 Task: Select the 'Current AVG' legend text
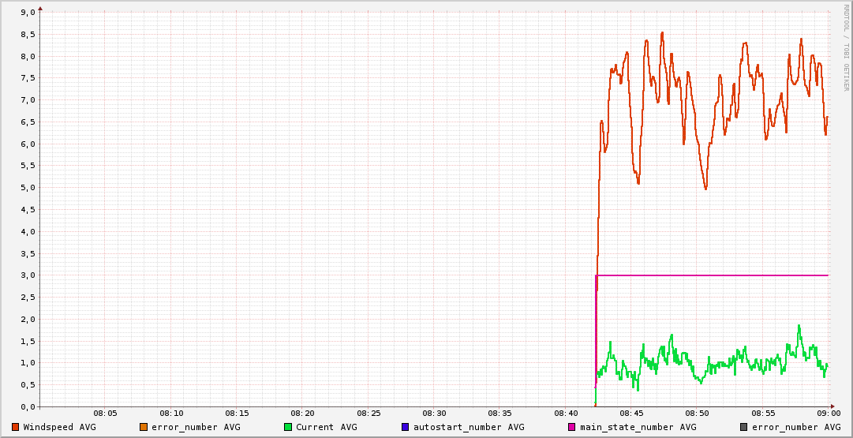pos(326,427)
